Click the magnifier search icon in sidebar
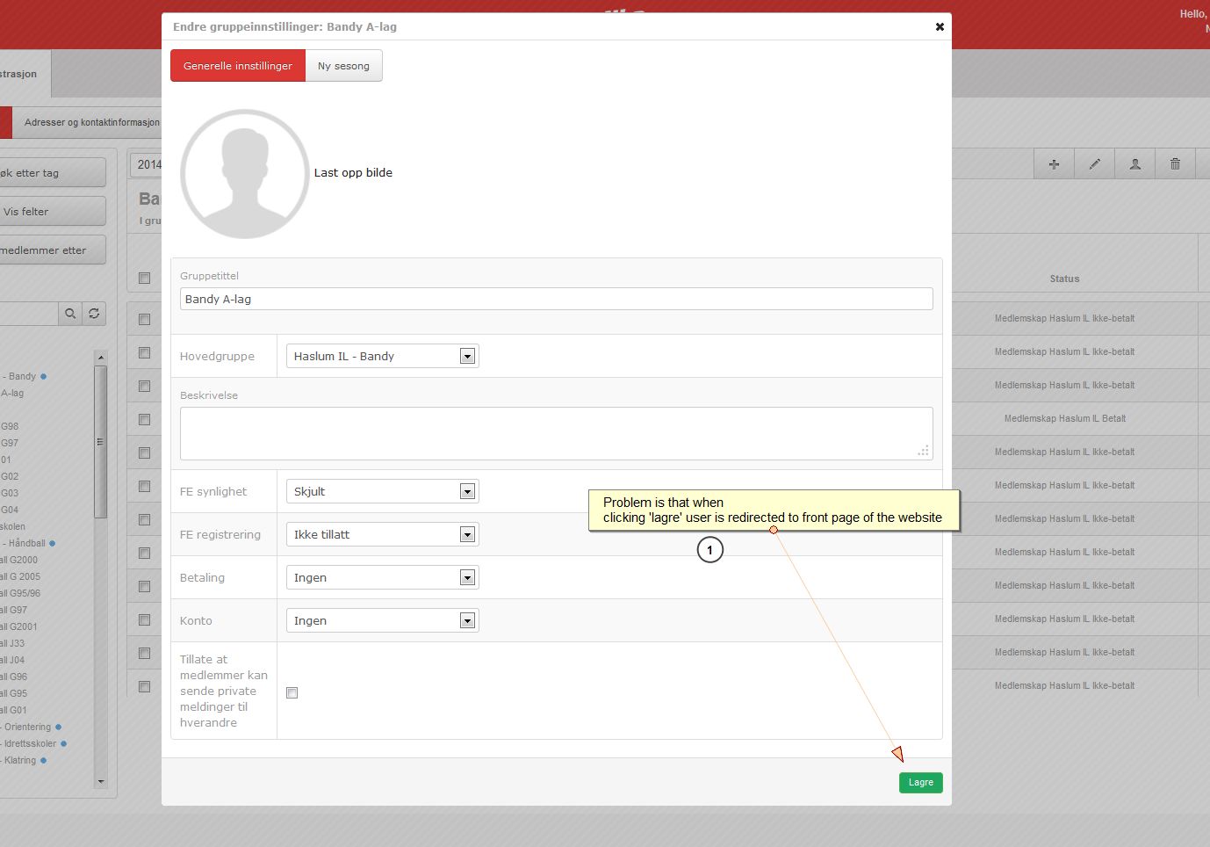Viewport: 1210px width, 847px height. [70, 314]
